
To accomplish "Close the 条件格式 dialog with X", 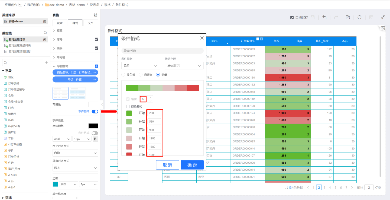I will 202,38.
